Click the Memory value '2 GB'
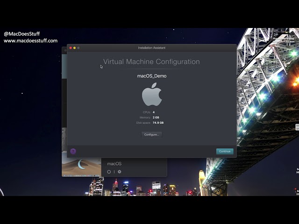Viewport: 299px width, 224px height. (156, 118)
